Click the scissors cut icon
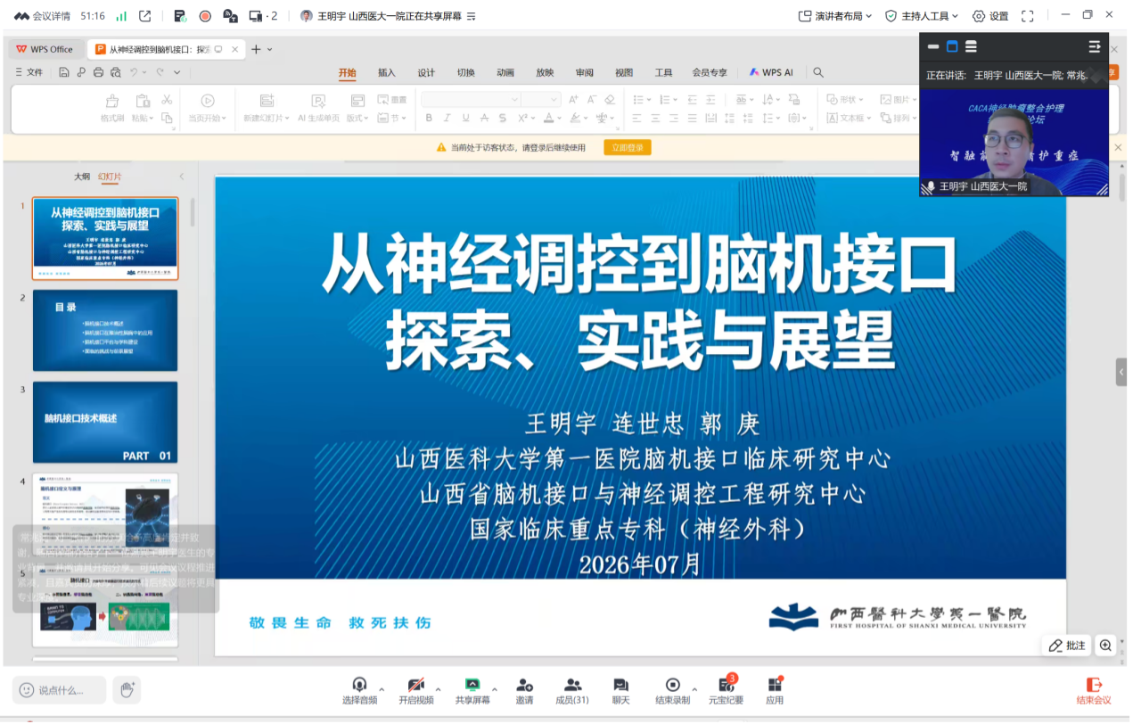This screenshot has width=1133, height=724. [167, 100]
